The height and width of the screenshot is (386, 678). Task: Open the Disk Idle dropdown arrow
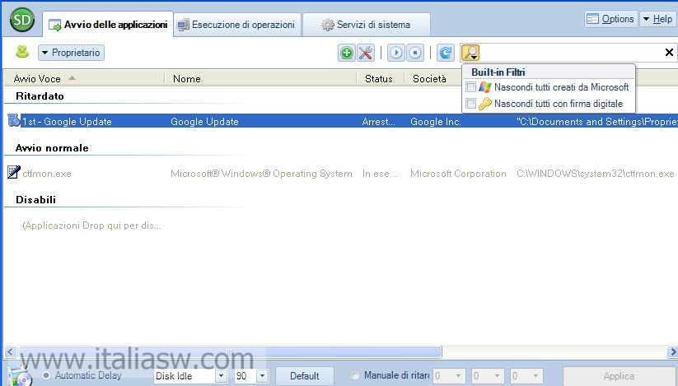[221, 375]
